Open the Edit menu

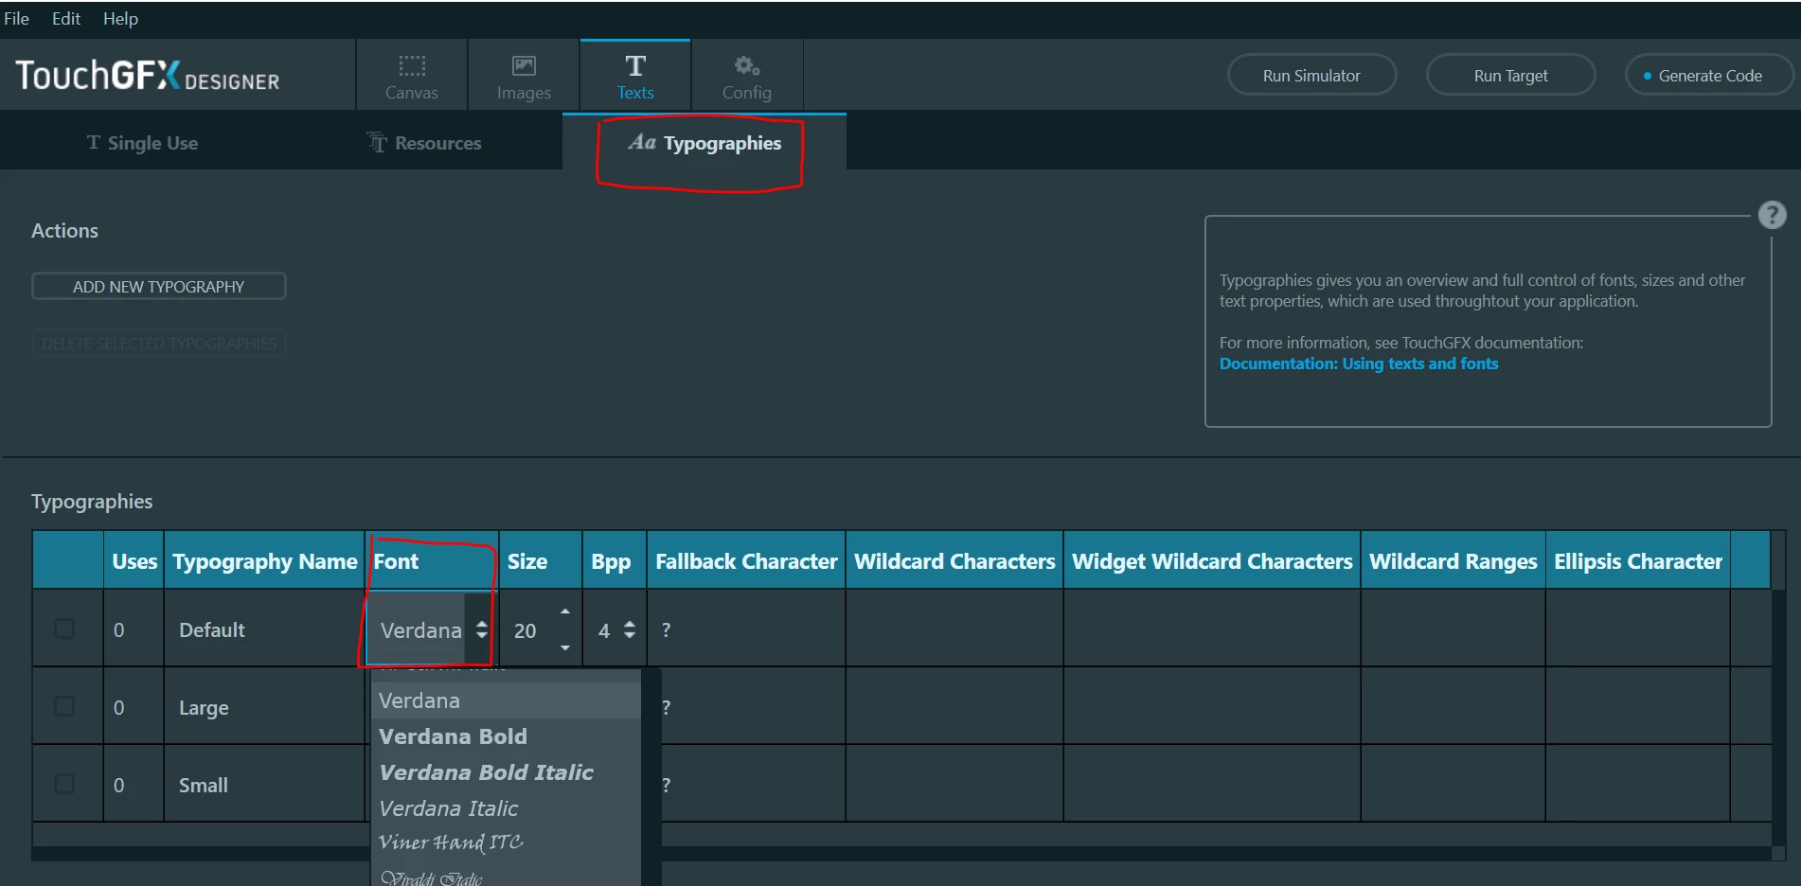tap(65, 18)
